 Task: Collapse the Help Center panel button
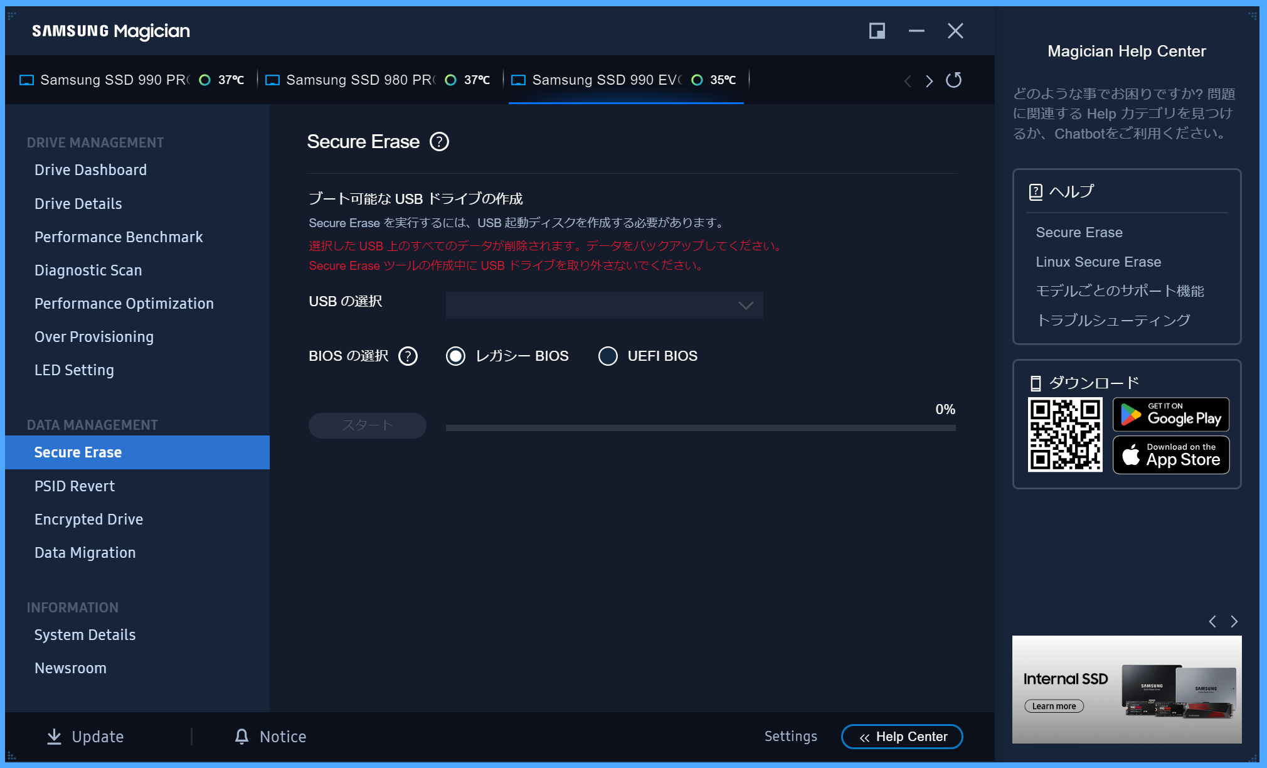tap(902, 737)
